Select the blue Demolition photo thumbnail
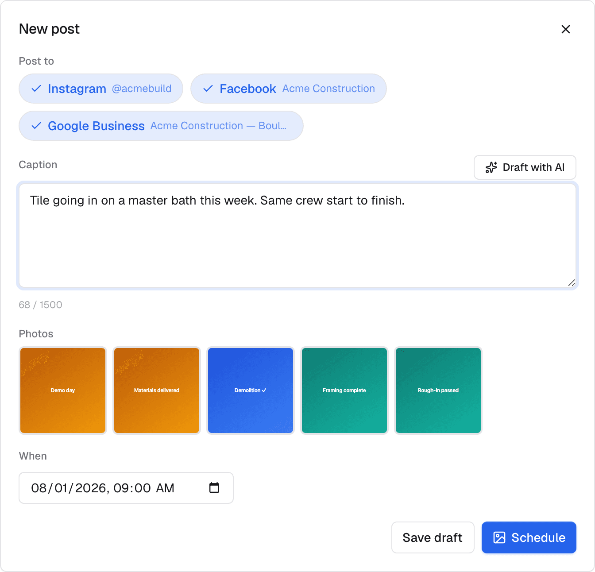 point(251,390)
